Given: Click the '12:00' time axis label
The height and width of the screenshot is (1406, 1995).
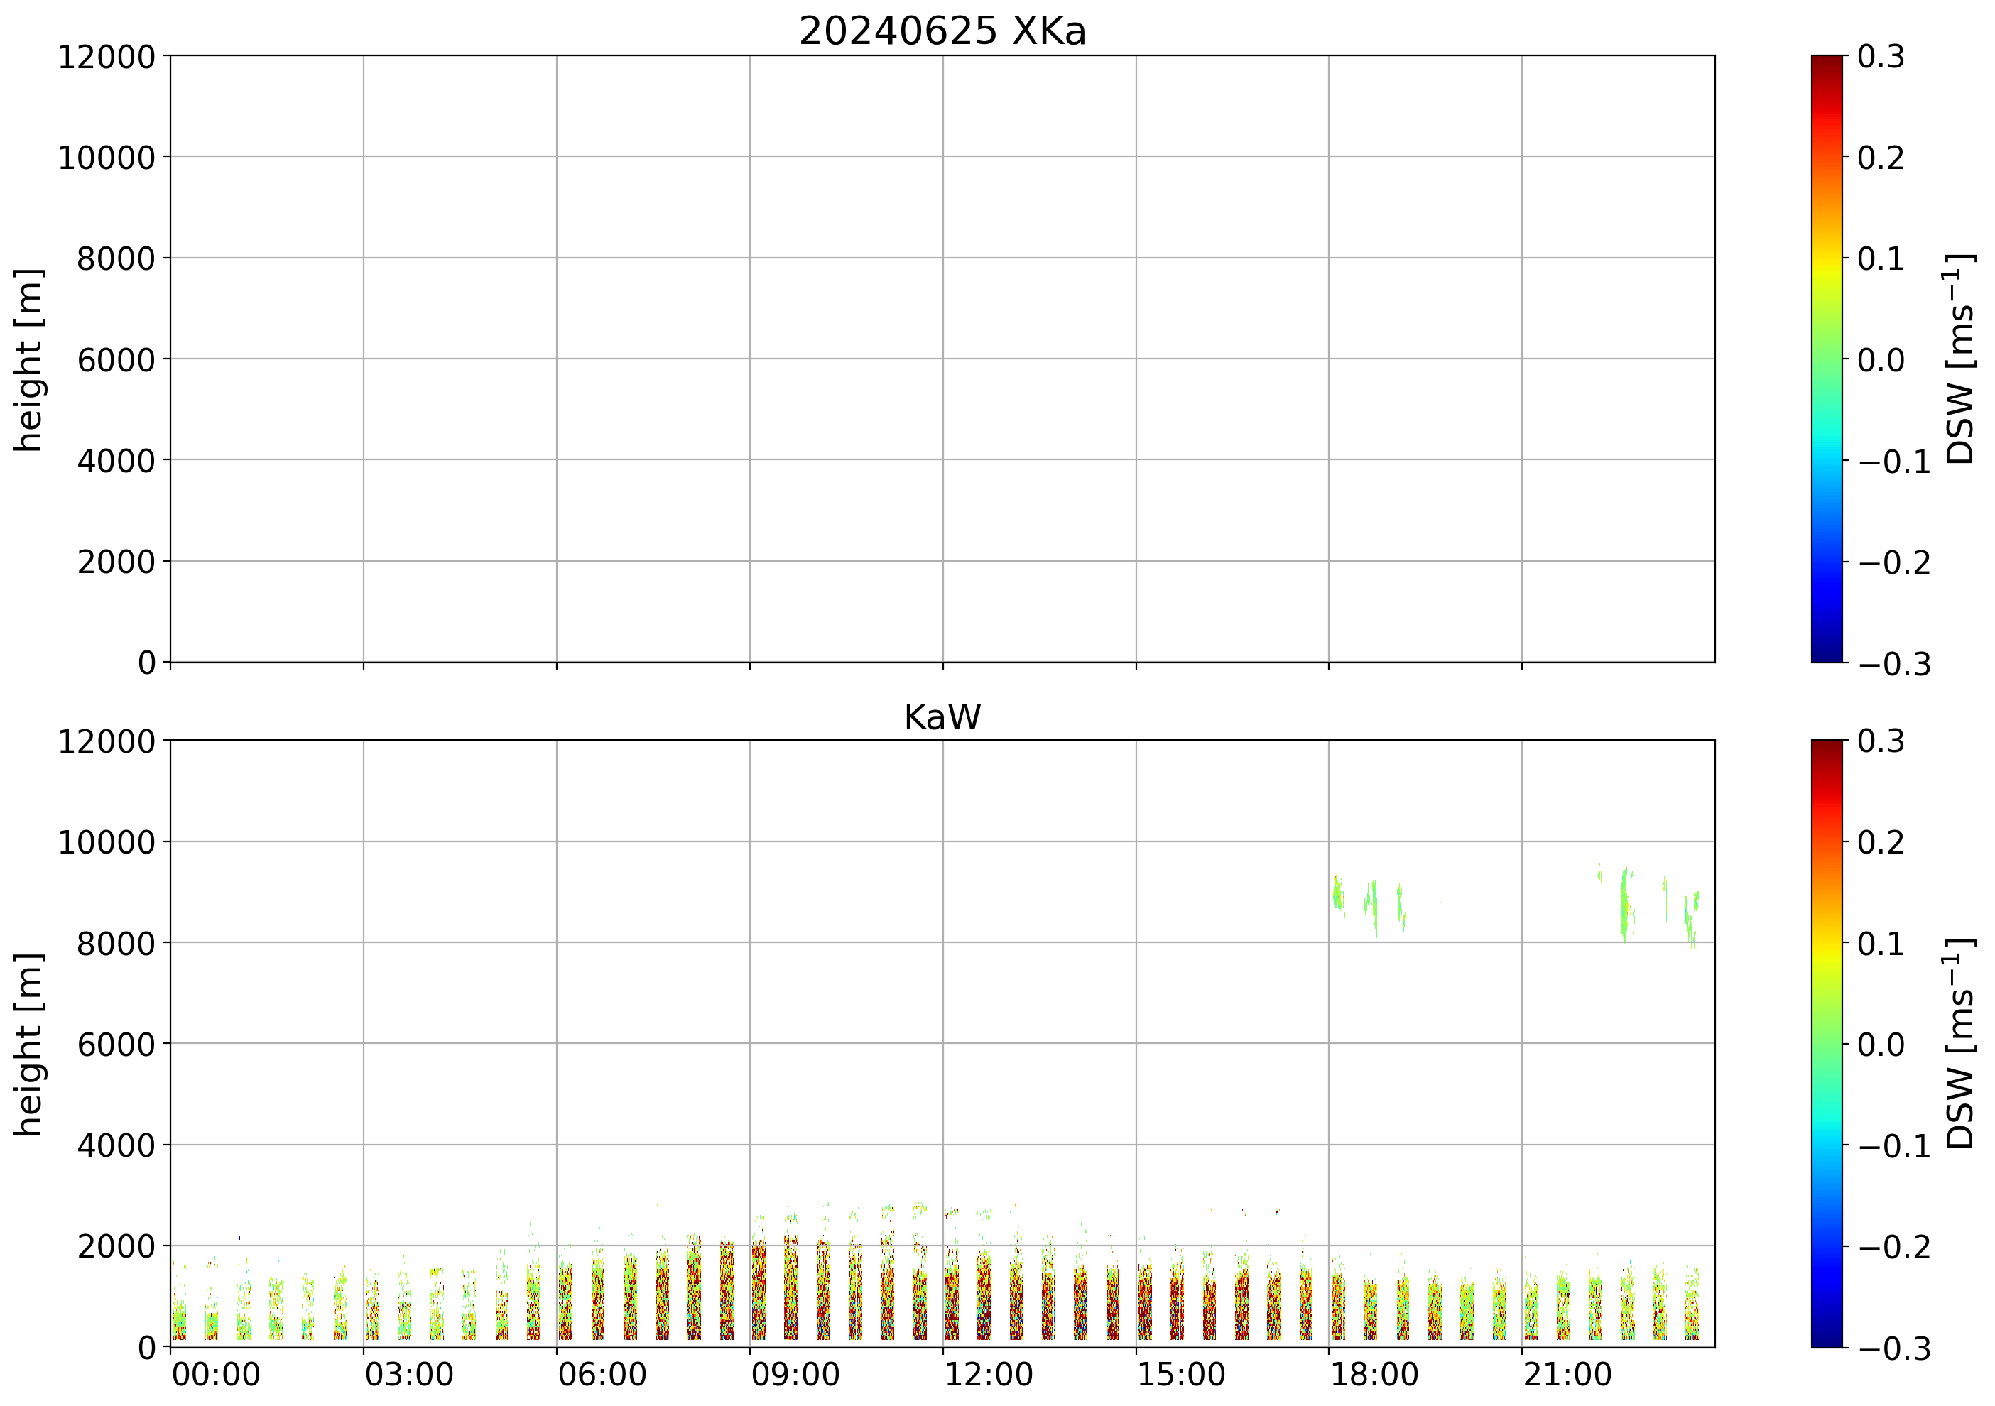Looking at the screenshot, I should click(x=989, y=1375).
